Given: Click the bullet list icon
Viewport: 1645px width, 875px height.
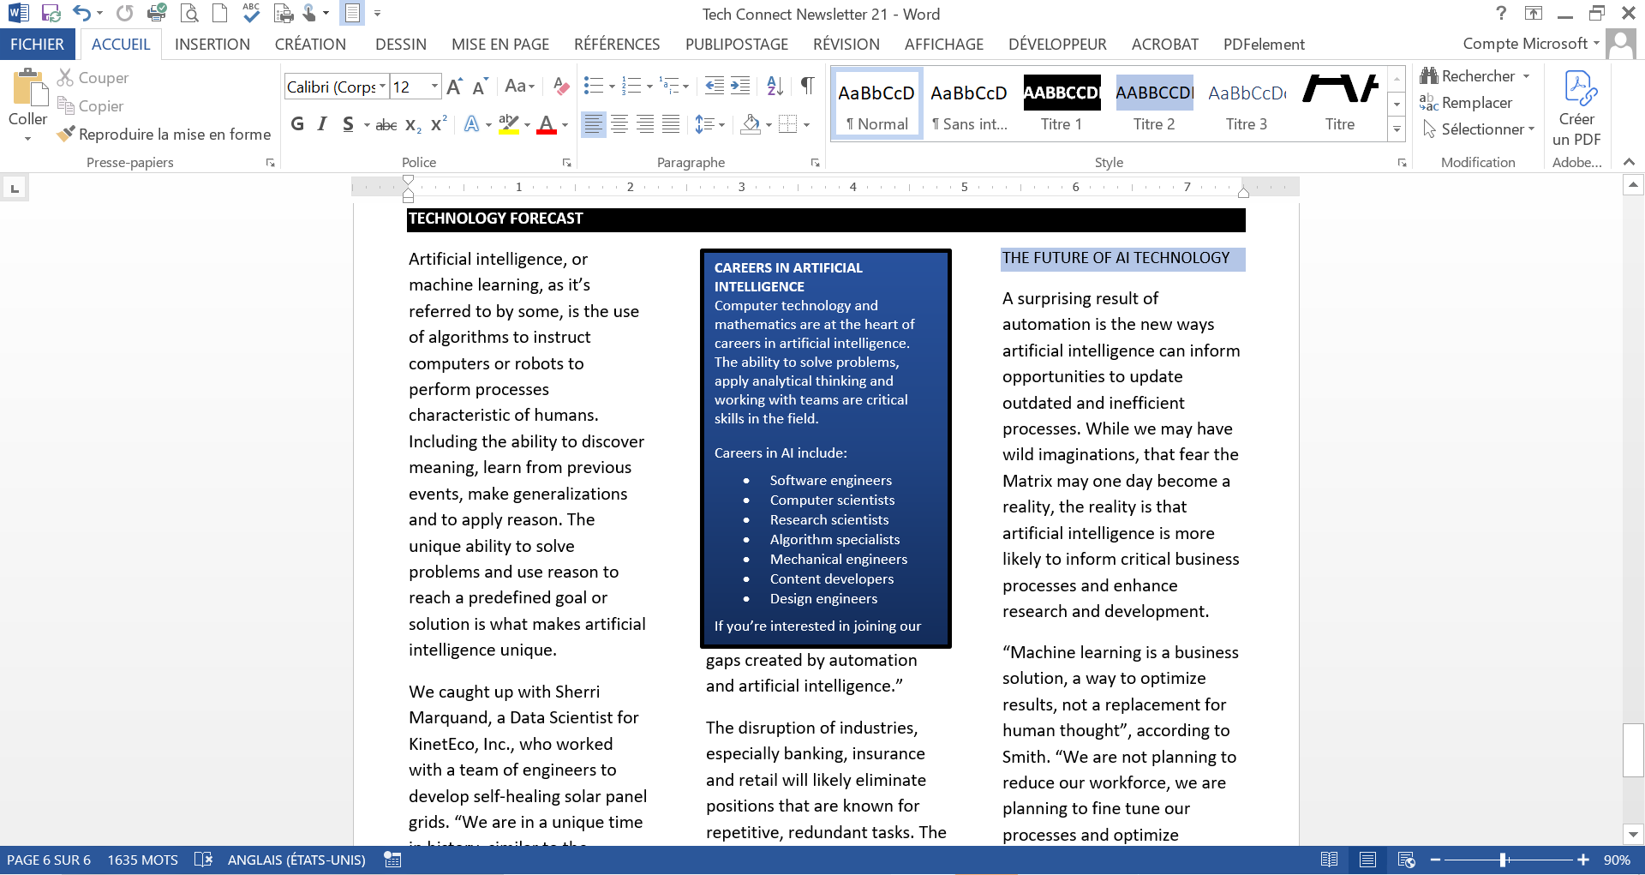Looking at the screenshot, I should pyautogui.click(x=593, y=86).
